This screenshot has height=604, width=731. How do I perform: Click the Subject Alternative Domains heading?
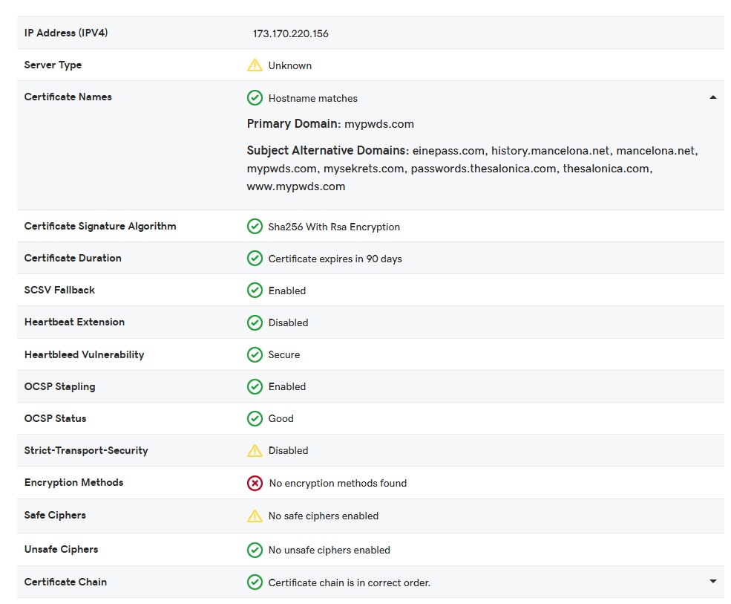tap(328, 150)
